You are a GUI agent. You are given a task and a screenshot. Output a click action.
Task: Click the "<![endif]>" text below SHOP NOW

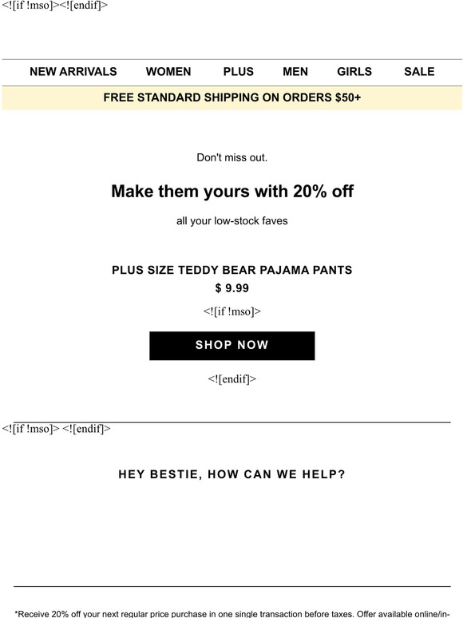pyautogui.click(x=232, y=379)
